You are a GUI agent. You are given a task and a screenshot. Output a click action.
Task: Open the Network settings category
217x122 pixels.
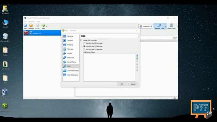tap(71, 58)
